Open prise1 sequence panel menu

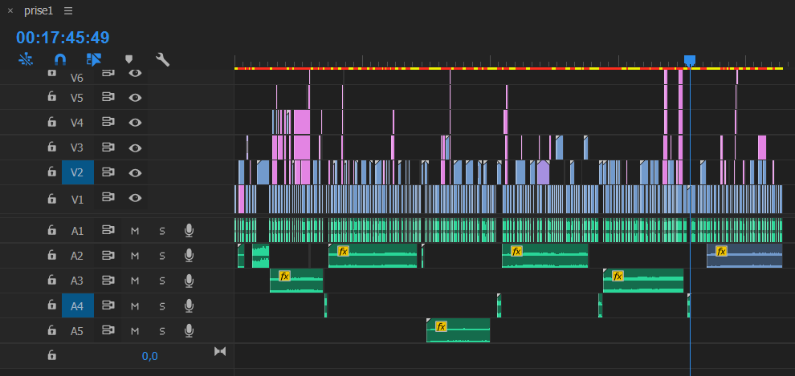[x=68, y=11]
